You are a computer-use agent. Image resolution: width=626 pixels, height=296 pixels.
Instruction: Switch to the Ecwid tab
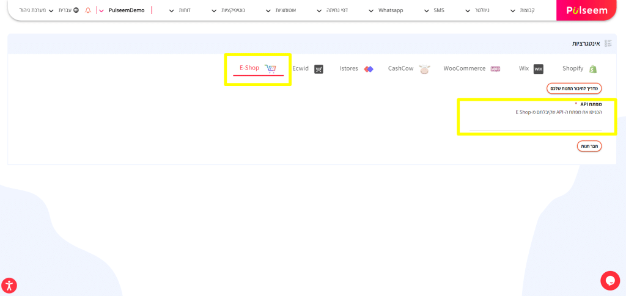[307, 69]
